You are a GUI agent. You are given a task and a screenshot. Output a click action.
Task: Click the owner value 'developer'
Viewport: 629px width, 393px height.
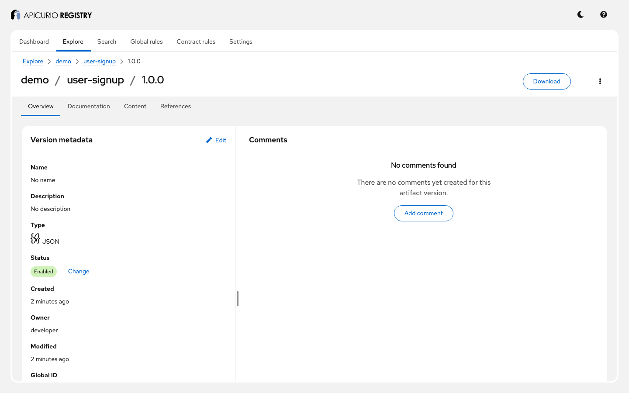click(x=44, y=330)
